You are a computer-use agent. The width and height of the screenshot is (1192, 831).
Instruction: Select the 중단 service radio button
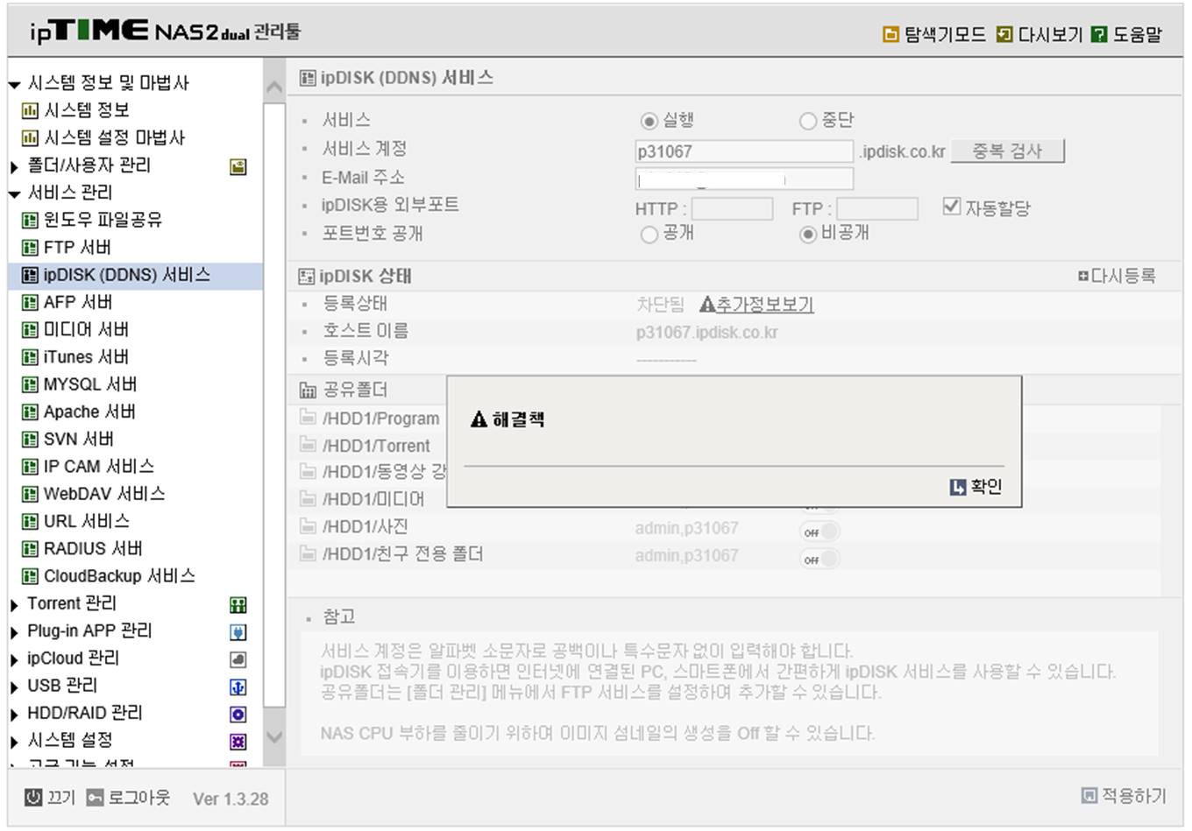tap(807, 121)
